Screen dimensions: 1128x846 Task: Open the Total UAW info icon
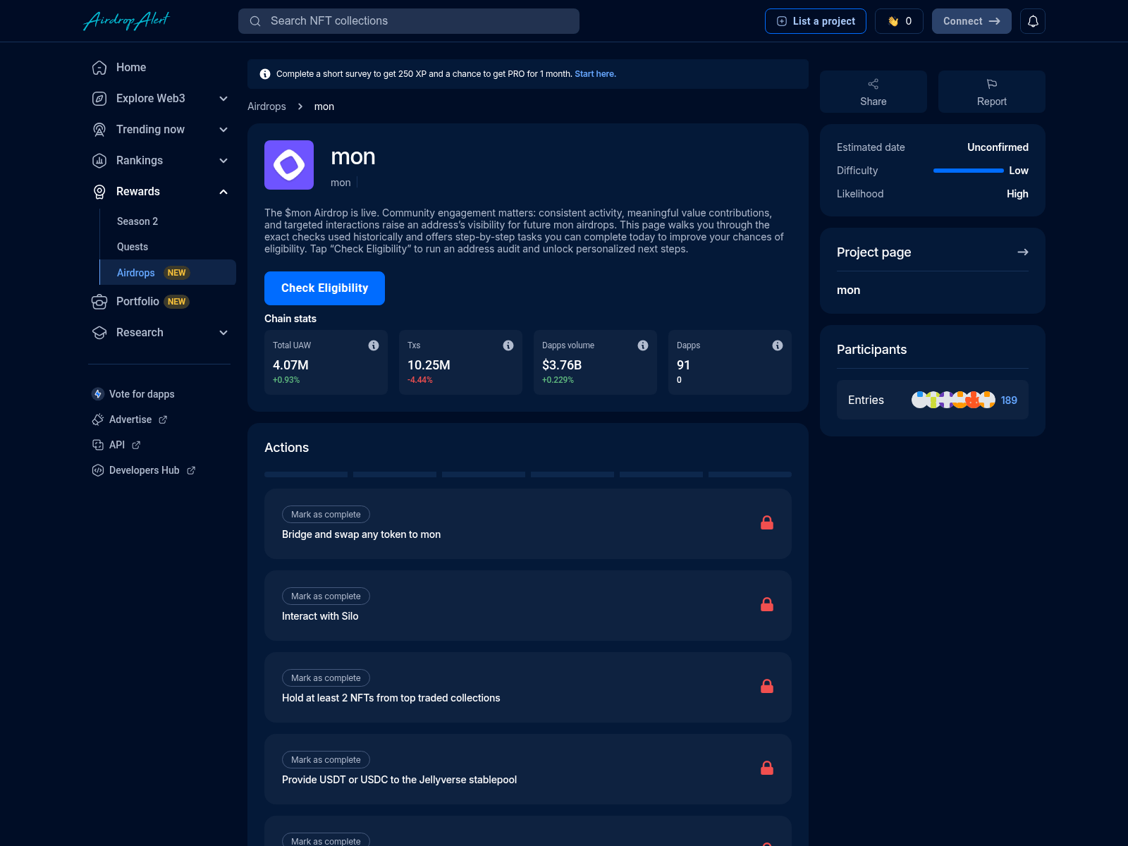[x=374, y=345]
